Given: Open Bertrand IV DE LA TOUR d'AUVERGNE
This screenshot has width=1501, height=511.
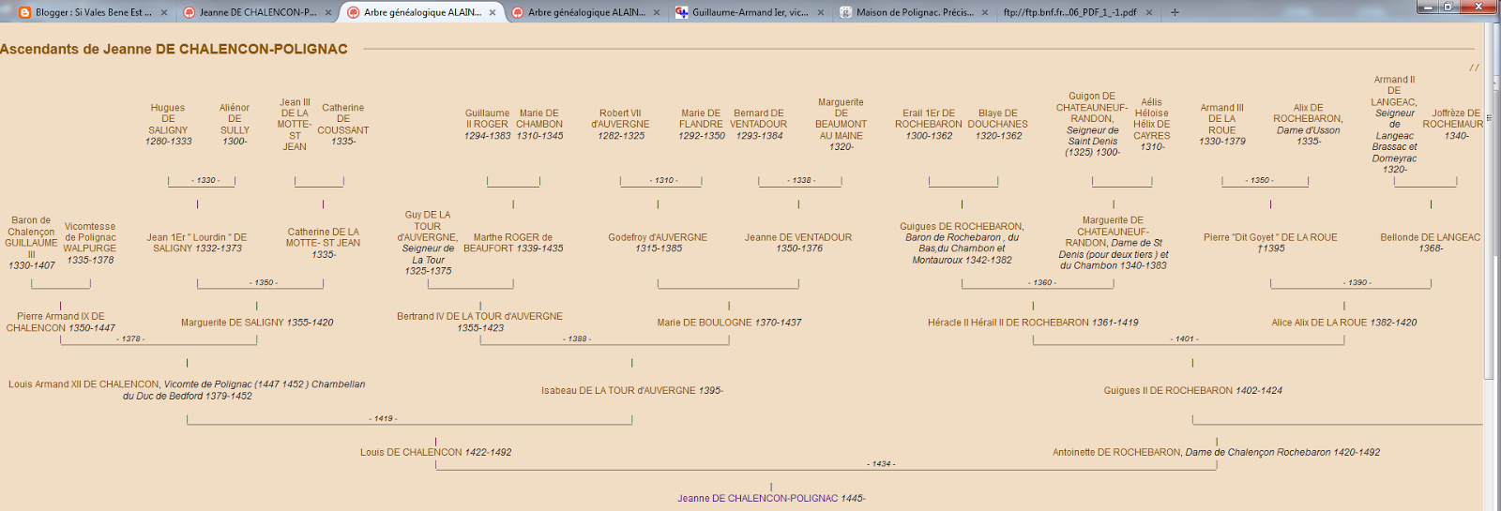Looking at the screenshot, I should [x=479, y=323].
